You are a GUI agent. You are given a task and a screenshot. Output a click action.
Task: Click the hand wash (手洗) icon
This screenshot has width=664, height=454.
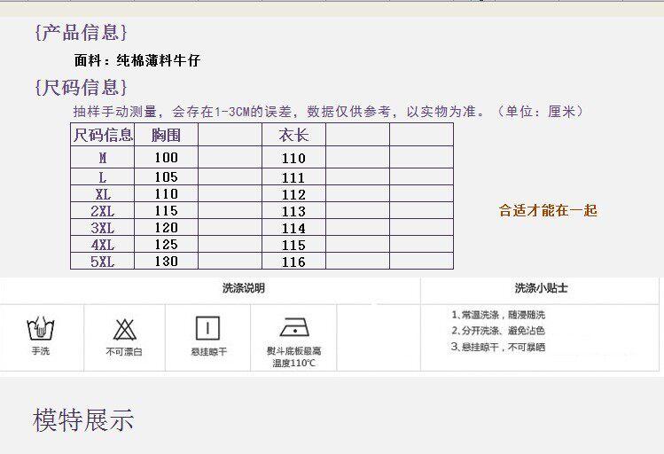click(40, 328)
